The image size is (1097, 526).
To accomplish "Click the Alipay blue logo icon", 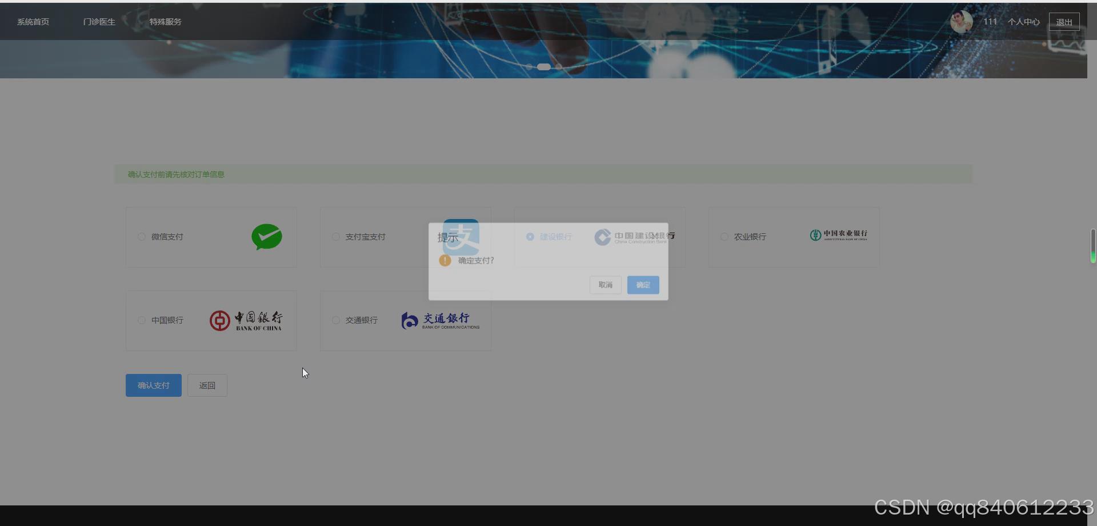I will click(461, 237).
